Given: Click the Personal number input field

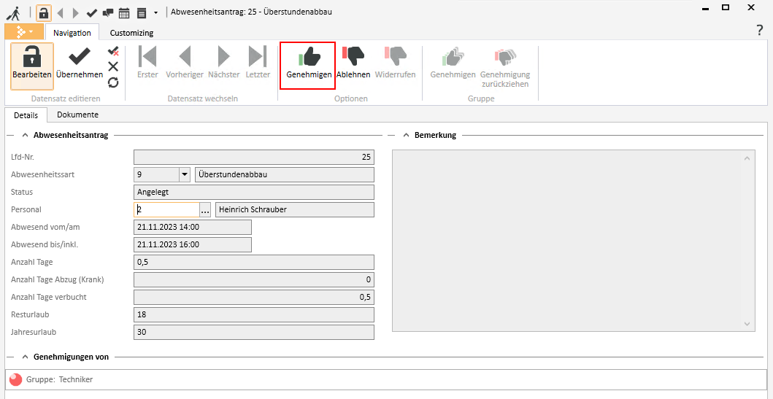Looking at the screenshot, I should click(166, 209).
